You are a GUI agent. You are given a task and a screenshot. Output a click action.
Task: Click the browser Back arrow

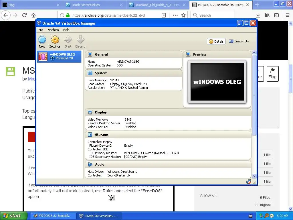(6, 15)
